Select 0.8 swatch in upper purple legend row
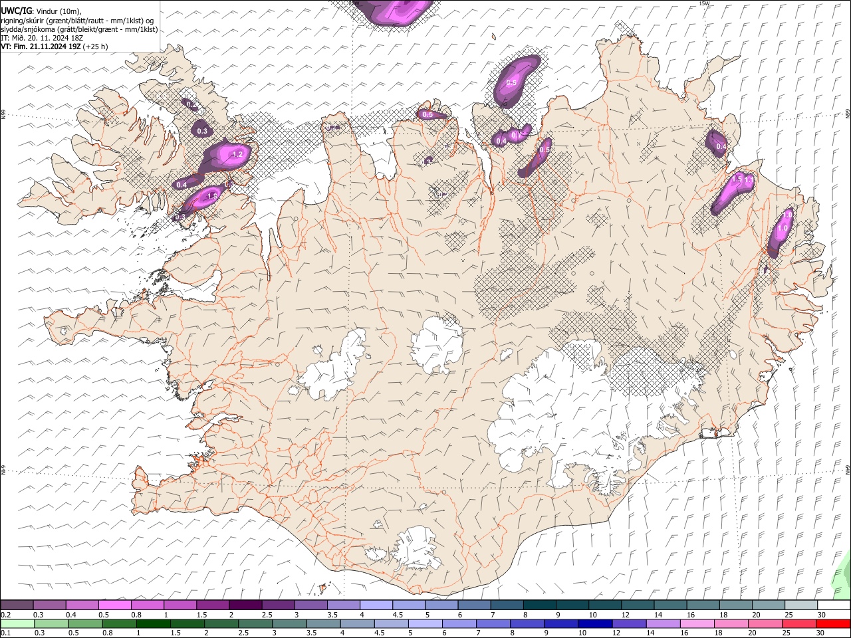Screen dimensions: 851x638 [147, 605]
